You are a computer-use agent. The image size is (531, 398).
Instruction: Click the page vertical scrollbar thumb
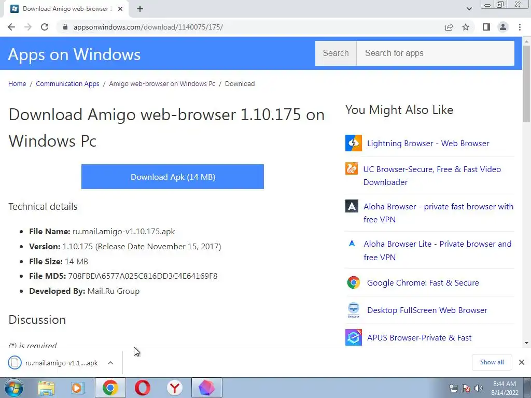point(526,83)
